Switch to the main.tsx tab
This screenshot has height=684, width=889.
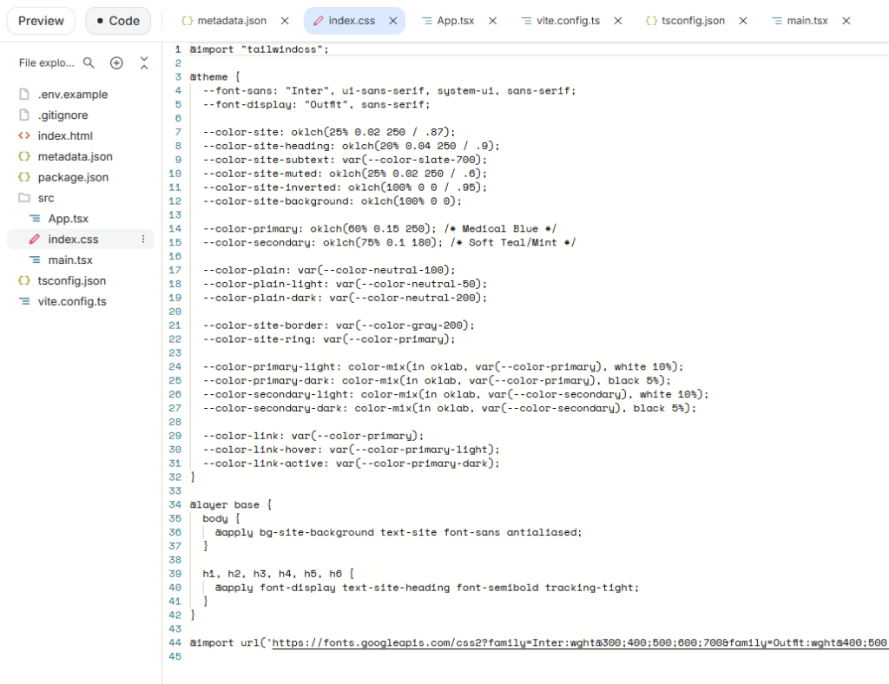coord(807,21)
